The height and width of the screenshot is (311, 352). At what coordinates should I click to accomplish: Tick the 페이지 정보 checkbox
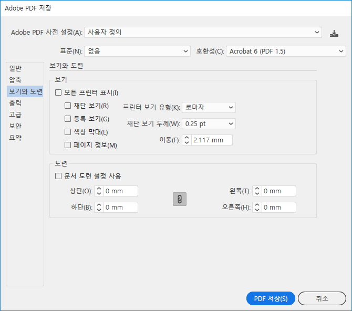click(68, 145)
